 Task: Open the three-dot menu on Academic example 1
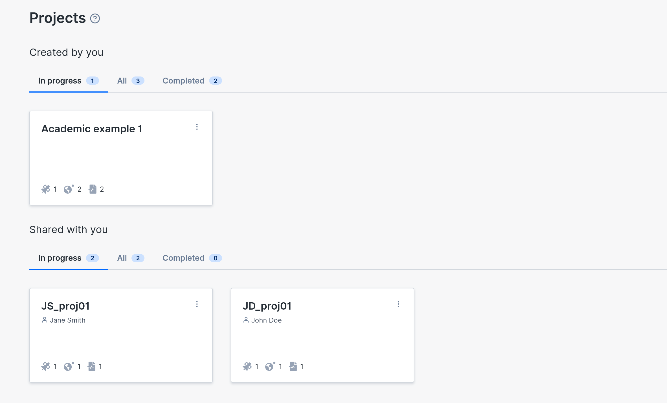197,127
